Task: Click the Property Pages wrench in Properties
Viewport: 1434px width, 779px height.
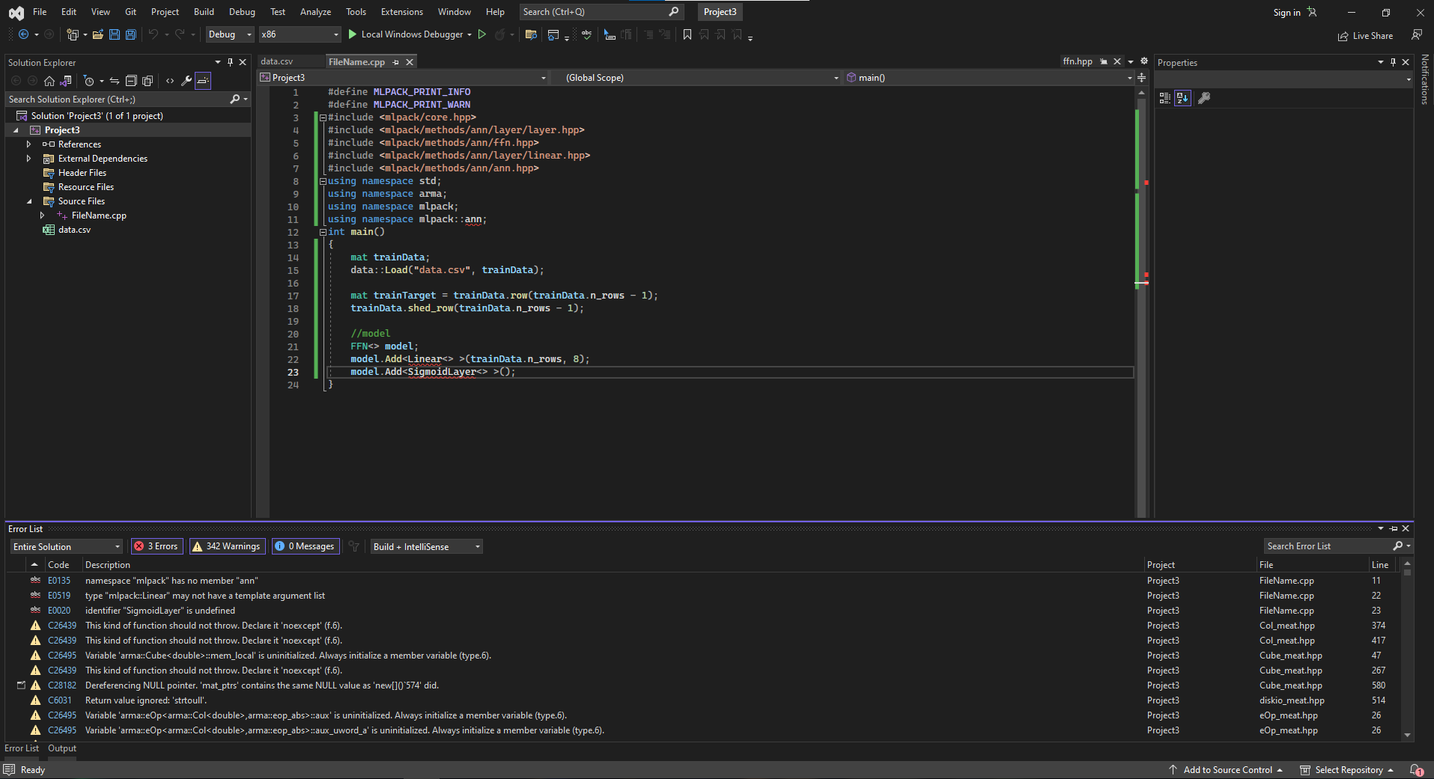Action: [x=1204, y=98]
